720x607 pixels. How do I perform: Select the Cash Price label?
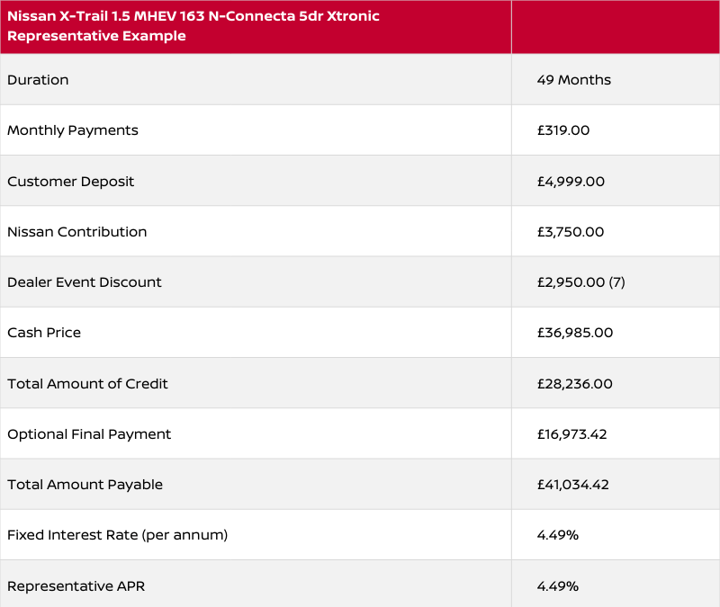(x=44, y=333)
